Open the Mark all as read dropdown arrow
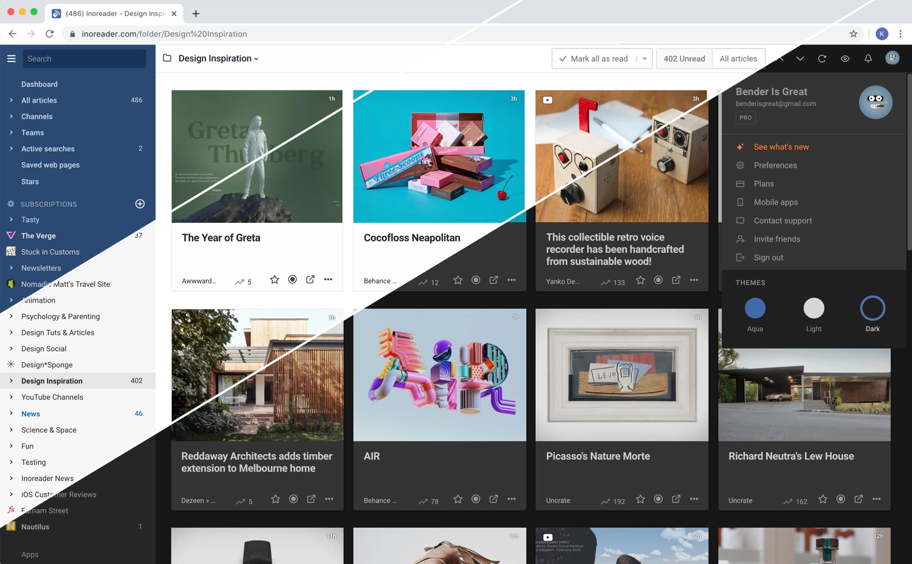The image size is (912, 564). [644, 58]
